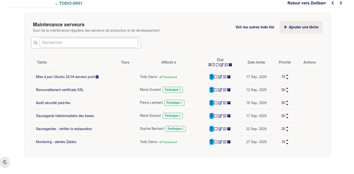Screen dimensions: 354x174
Task: Click Participer on Audit sécurité pare-feu row
Action: 174,103
